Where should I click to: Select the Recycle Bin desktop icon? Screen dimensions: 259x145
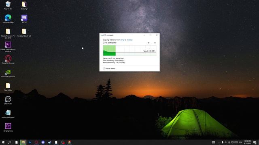click(8, 5)
